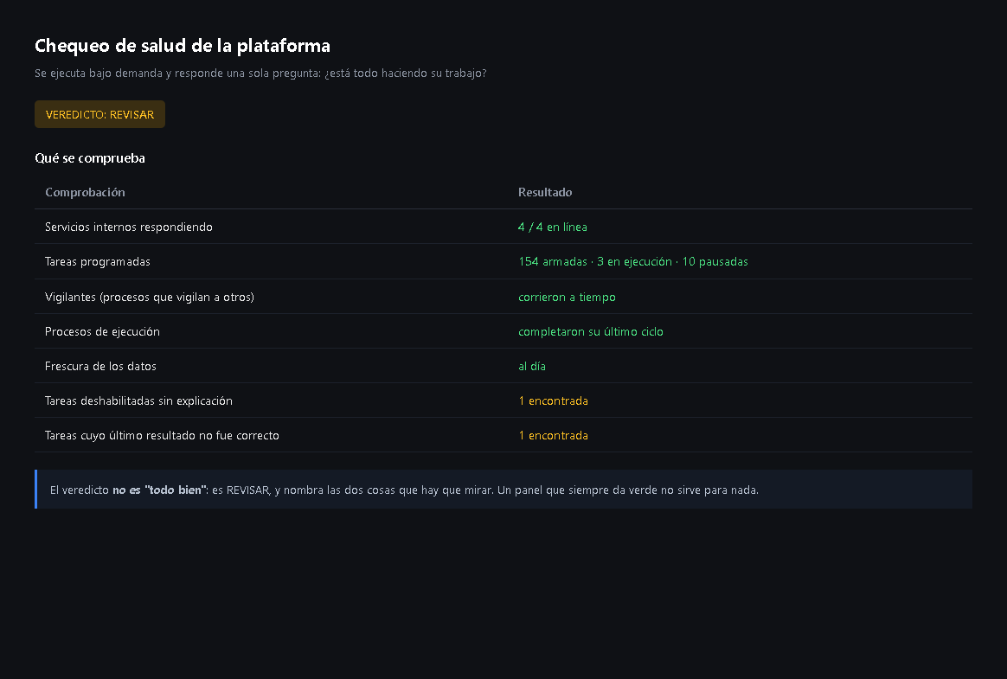This screenshot has height=679, width=1007.
Task: Click the 154 armadas result value
Action: (x=633, y=261)
